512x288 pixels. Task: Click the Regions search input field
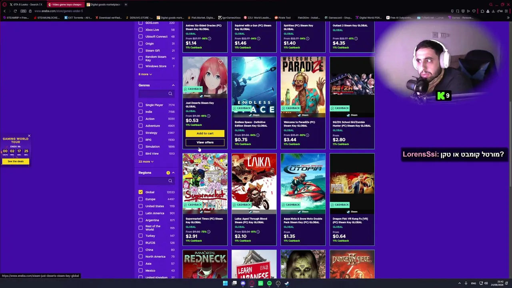pyautogui.click(x=156, y=181)
